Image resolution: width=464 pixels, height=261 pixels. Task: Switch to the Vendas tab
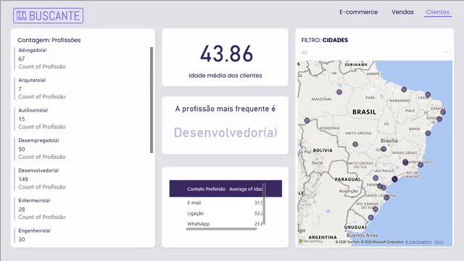(x=402, y=12)
